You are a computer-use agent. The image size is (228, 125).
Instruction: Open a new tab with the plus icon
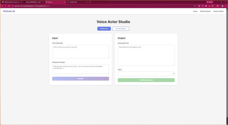pos(90,2)
